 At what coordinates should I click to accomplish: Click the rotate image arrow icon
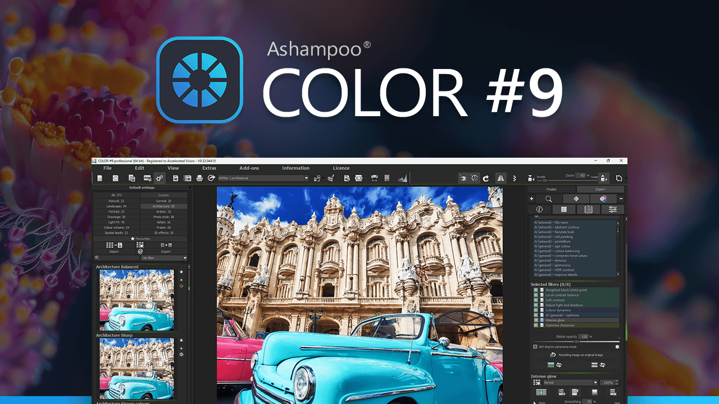(486, 178)
